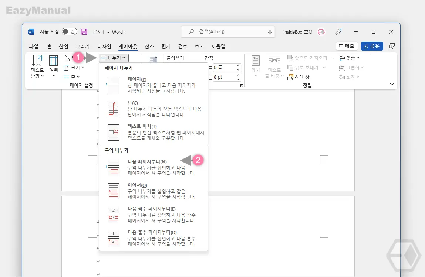Viewport: 425px width, 277px height.
Task: Open the 선택 창 (Selection Pane)
Action: [x=298, y=77]
